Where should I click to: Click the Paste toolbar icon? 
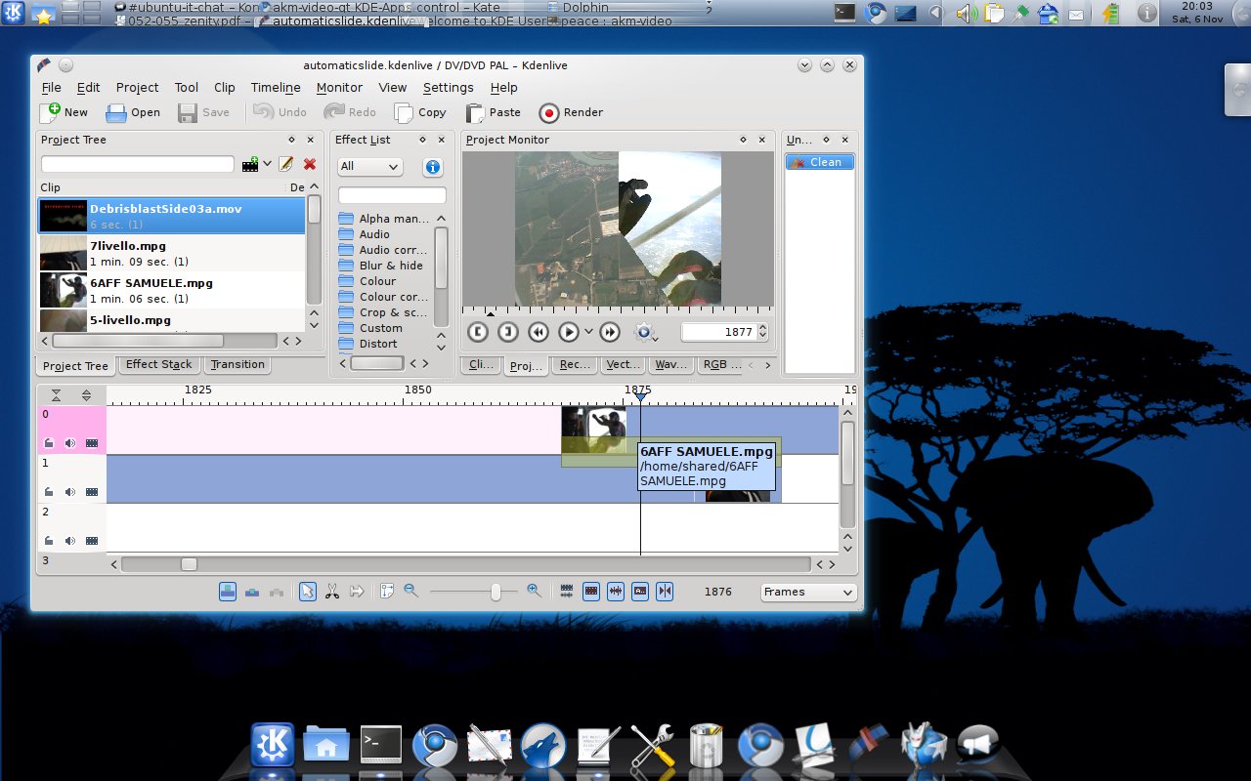click(474, 112)
